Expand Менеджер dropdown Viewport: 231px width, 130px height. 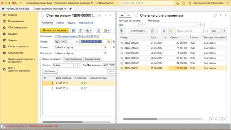[x=199, y=25]
